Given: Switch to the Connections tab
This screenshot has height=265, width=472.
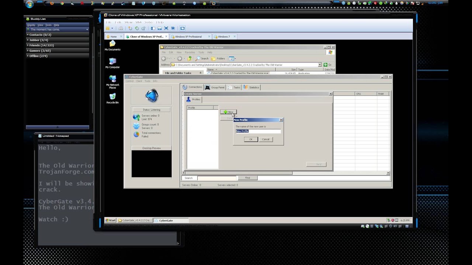Looking at the screenshot, I should (x=192, y=87).
